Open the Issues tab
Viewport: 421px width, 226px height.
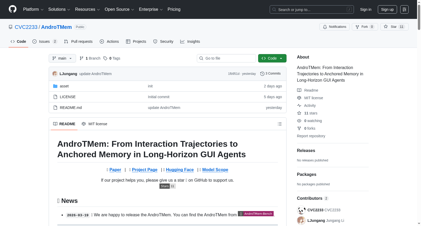(x=45, y=41)
